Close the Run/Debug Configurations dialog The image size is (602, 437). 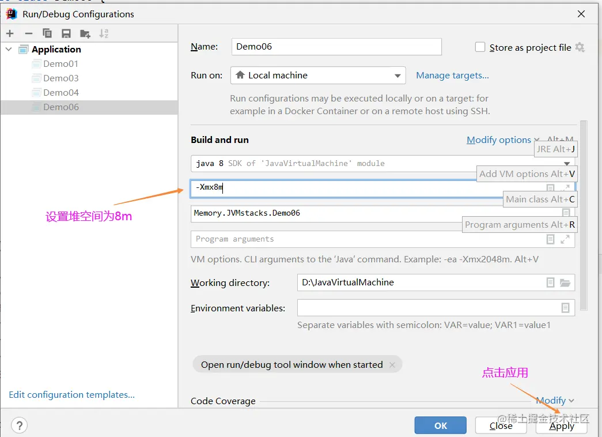(581, 14)
